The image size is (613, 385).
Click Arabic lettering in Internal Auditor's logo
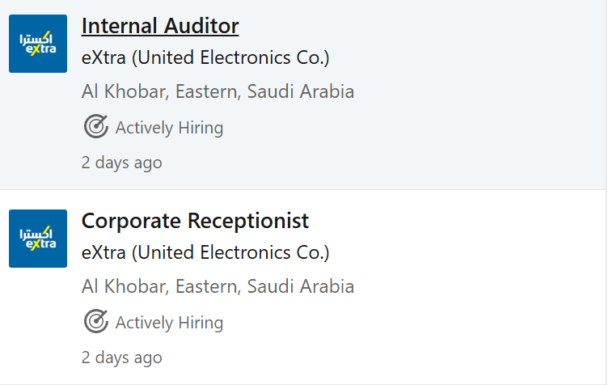36,38
